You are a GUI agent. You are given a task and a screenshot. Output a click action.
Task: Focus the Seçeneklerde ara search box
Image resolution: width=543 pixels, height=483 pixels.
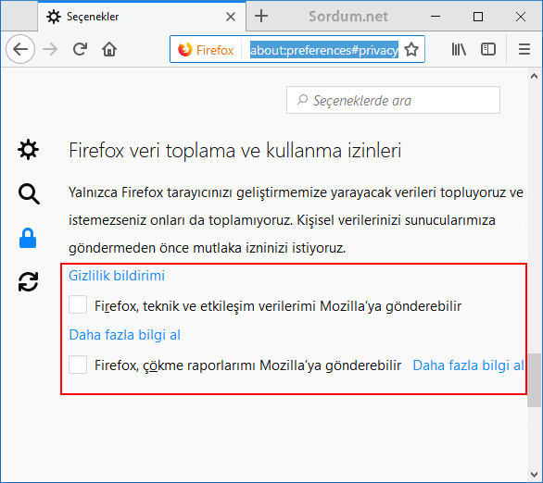pyautogui.click(x=393, y=100)
